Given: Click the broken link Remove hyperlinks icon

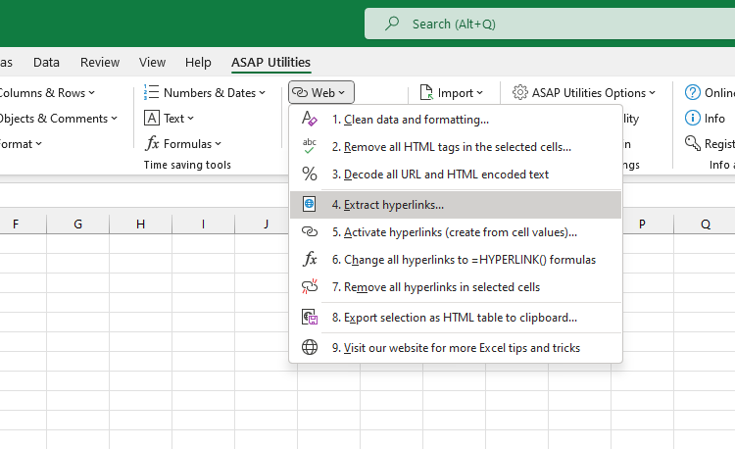Looking at the screenshot, I should click(310, 286).
